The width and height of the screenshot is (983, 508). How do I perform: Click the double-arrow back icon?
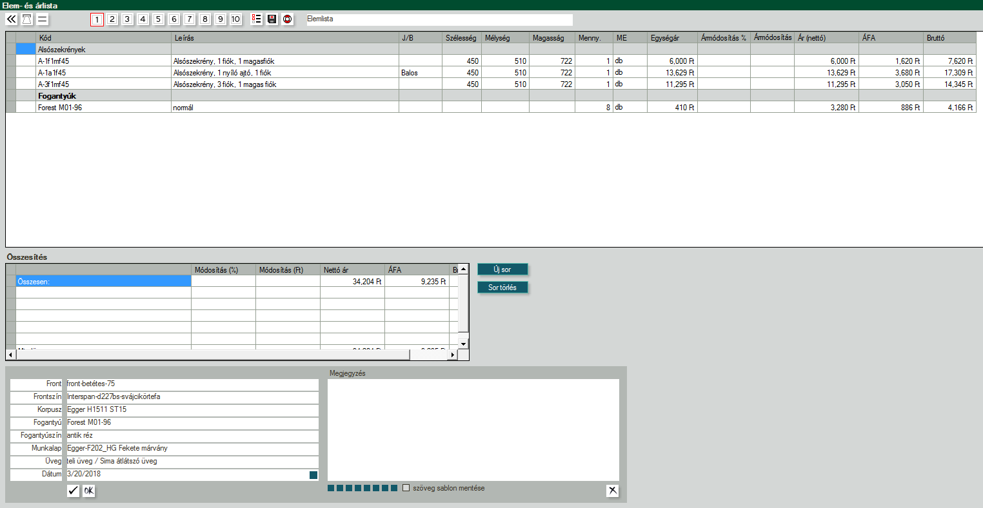[x=12, y=19]
